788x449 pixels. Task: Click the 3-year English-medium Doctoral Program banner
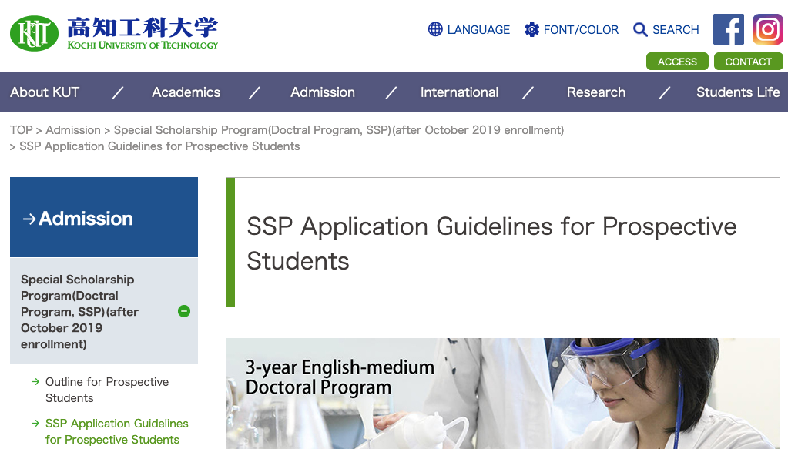click(502, 394)
